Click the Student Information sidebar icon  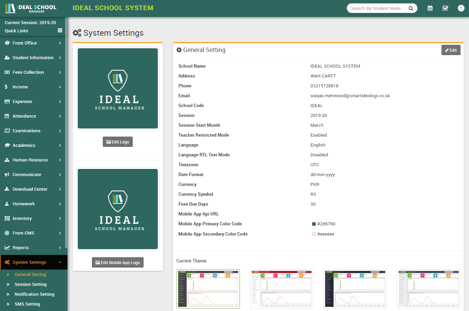7,57
